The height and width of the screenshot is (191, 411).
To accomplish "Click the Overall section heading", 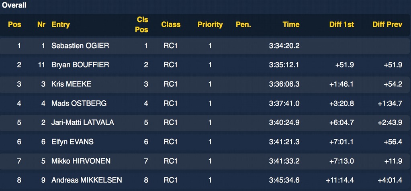I will coord(14,5).
